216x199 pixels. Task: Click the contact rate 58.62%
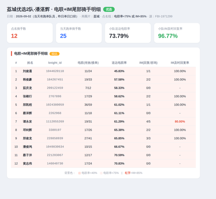coord(119,96)
